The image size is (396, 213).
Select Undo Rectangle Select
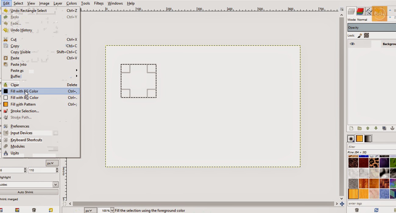click(40, 11)
